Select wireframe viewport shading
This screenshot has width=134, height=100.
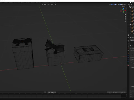point(120,4)
